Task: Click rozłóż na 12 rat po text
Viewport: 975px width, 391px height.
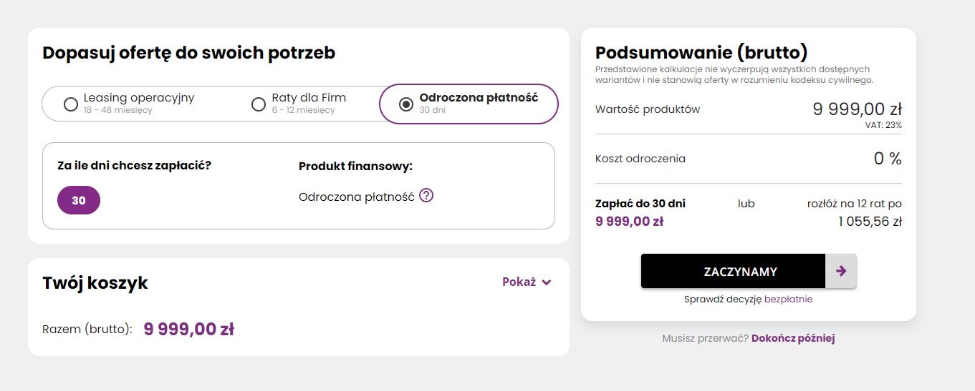Action: [854, 204]
